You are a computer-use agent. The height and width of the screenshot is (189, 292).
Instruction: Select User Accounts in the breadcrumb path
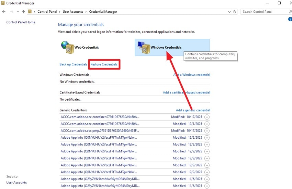point(73,12)
